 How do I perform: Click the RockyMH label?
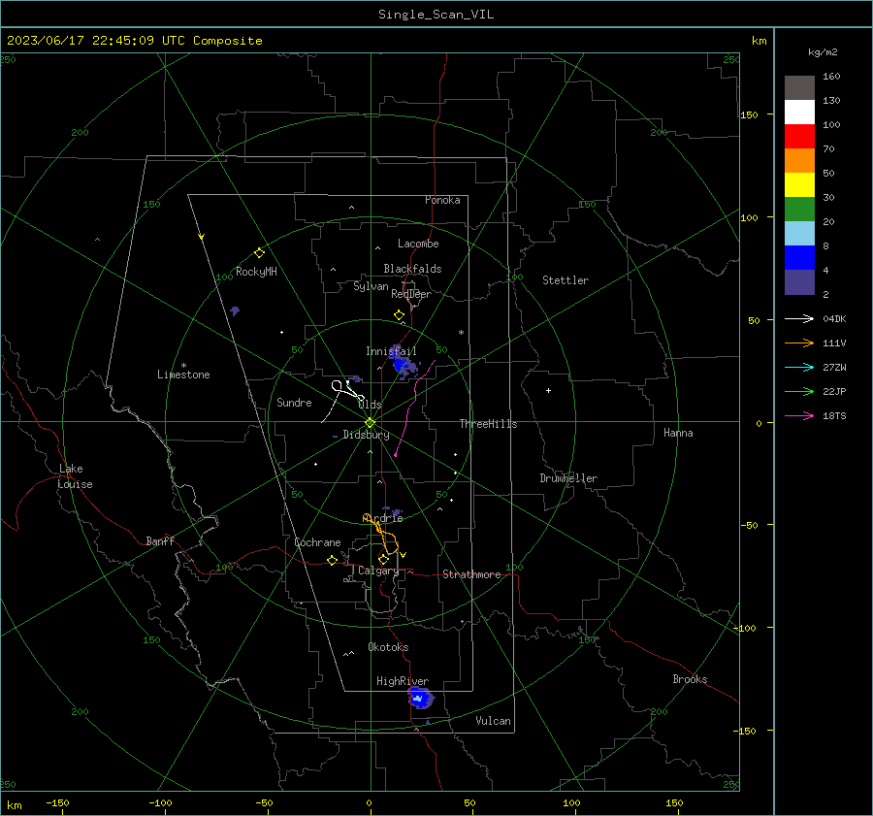tap(256, 272)
